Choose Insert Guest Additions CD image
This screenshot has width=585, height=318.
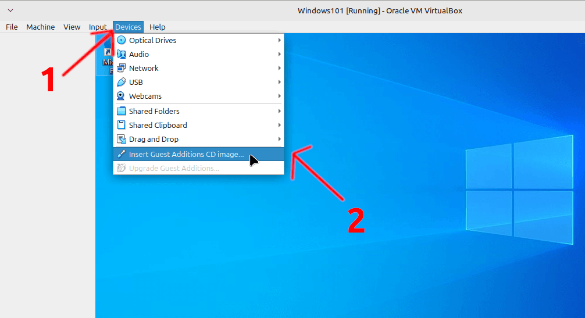[198, 154]
